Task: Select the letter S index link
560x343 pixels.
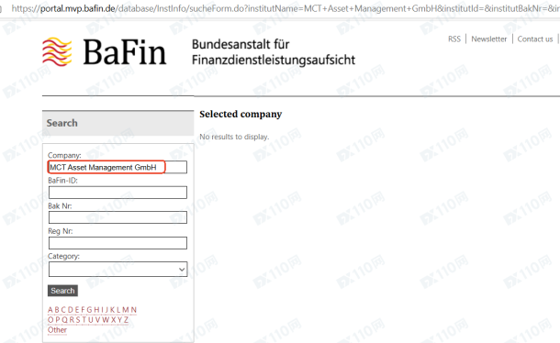Action: point(78,320)
